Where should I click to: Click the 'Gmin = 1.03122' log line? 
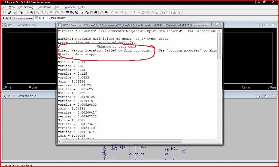(x=71, y=93)
